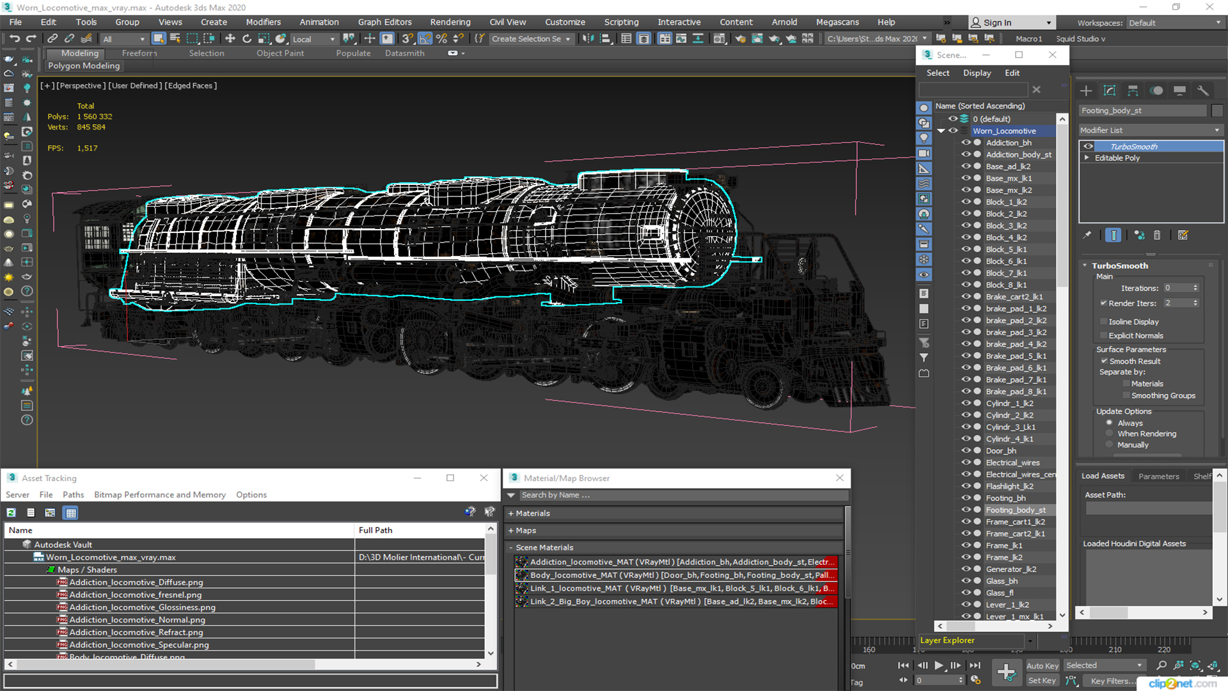Open the Select by Name list icon
1228x691 pixels.
(175, 38)
